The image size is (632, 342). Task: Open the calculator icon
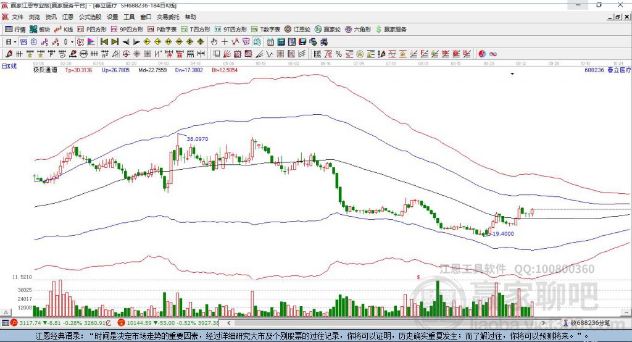coord(281,42)
